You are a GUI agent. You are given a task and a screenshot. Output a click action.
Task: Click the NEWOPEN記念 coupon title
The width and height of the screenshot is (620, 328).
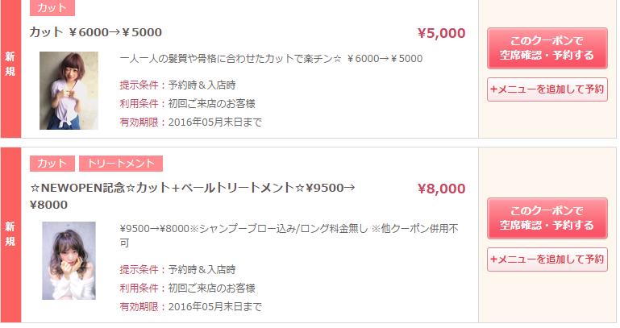pos(193,188)
